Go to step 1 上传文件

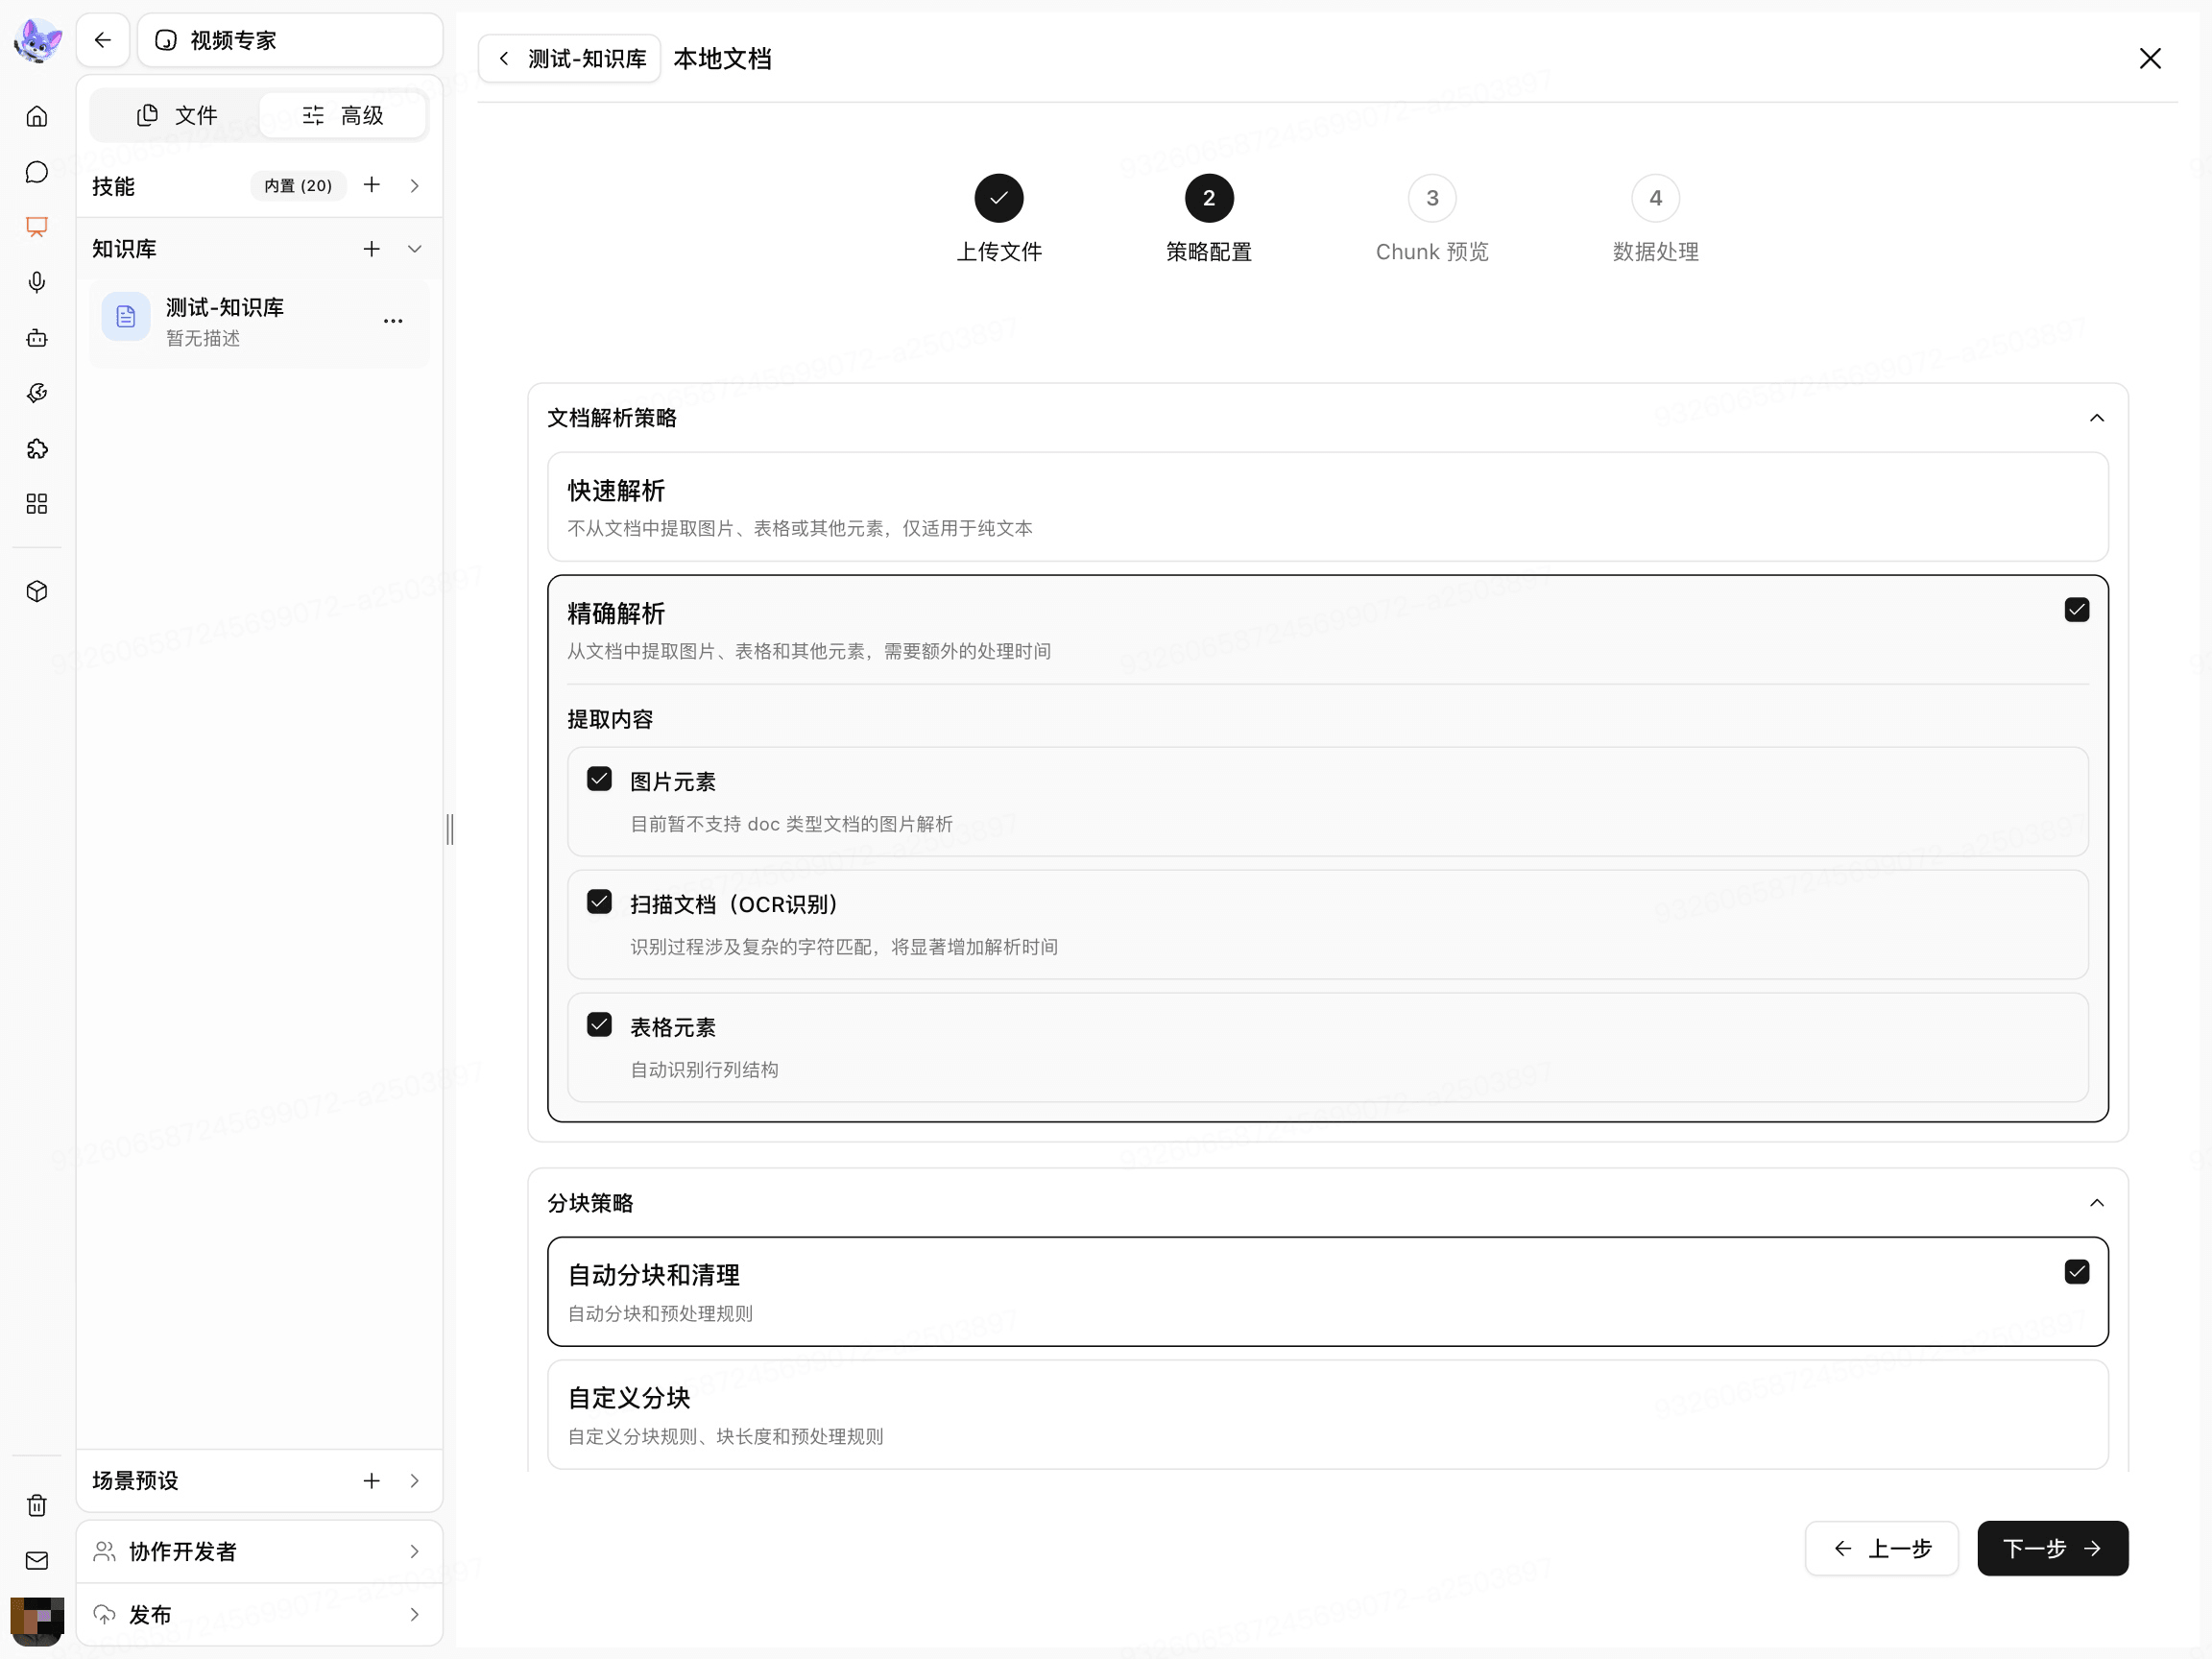(x=998, y=219)
